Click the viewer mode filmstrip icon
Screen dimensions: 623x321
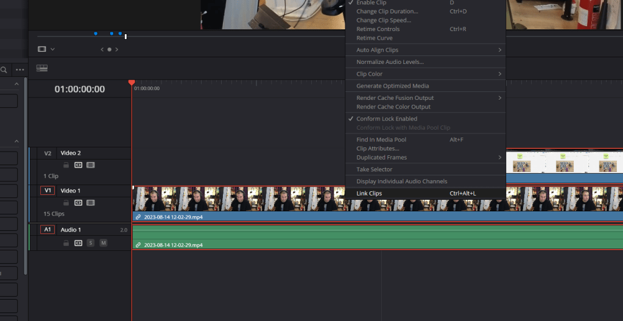[x=42, y=49]
